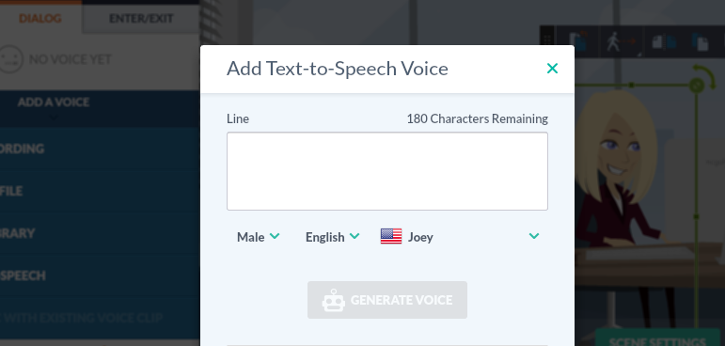
Task: Click the bring forward layer icon
Action: [x=701, y=42]
